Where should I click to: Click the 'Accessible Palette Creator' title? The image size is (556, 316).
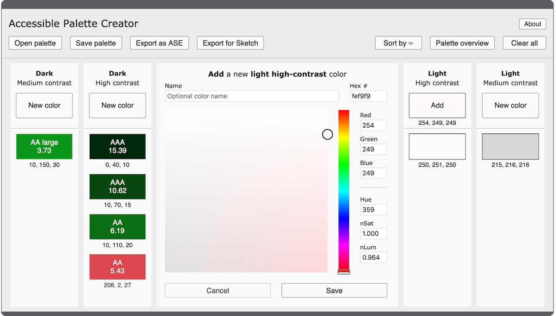click(73, 23)
